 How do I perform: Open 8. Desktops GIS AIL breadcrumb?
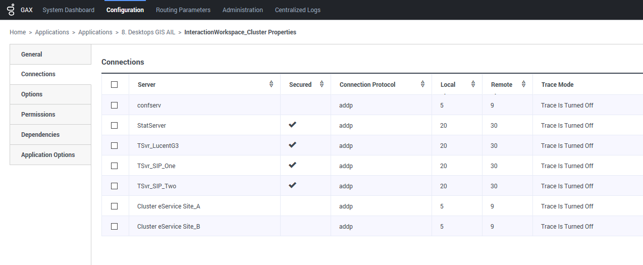click(x=148, y=32)
